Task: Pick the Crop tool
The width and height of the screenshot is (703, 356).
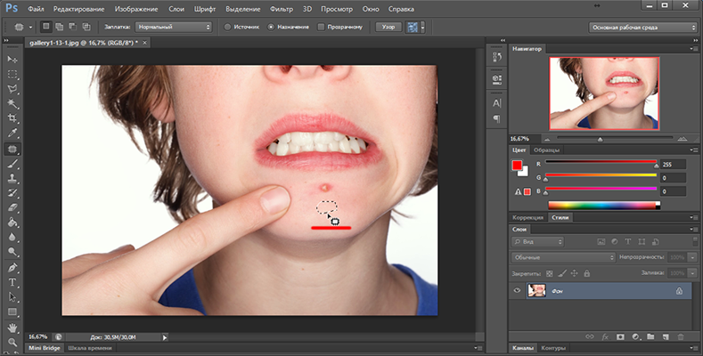Action: [x=12, y=119]
